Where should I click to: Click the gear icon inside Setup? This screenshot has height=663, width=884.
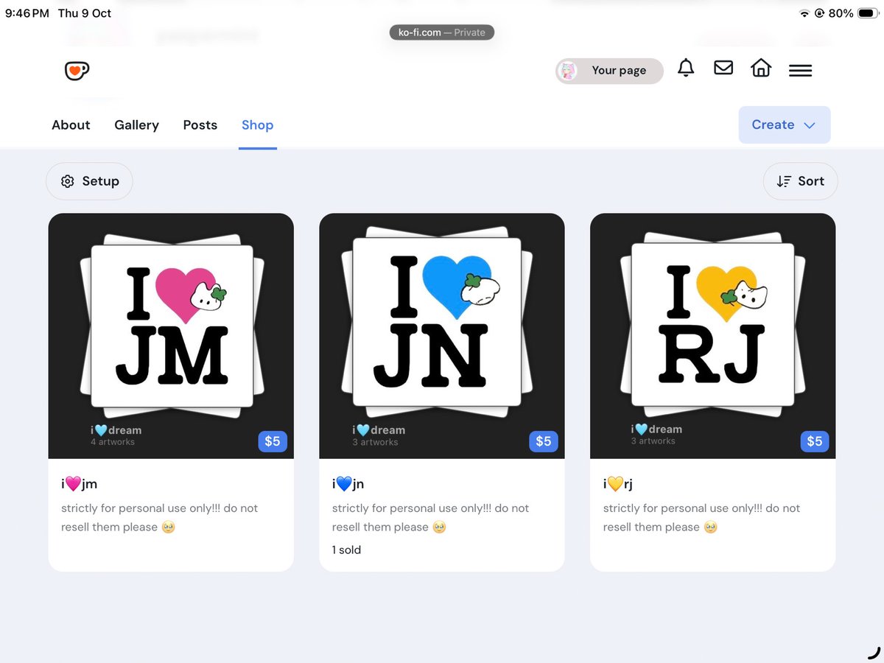(68, 181)
